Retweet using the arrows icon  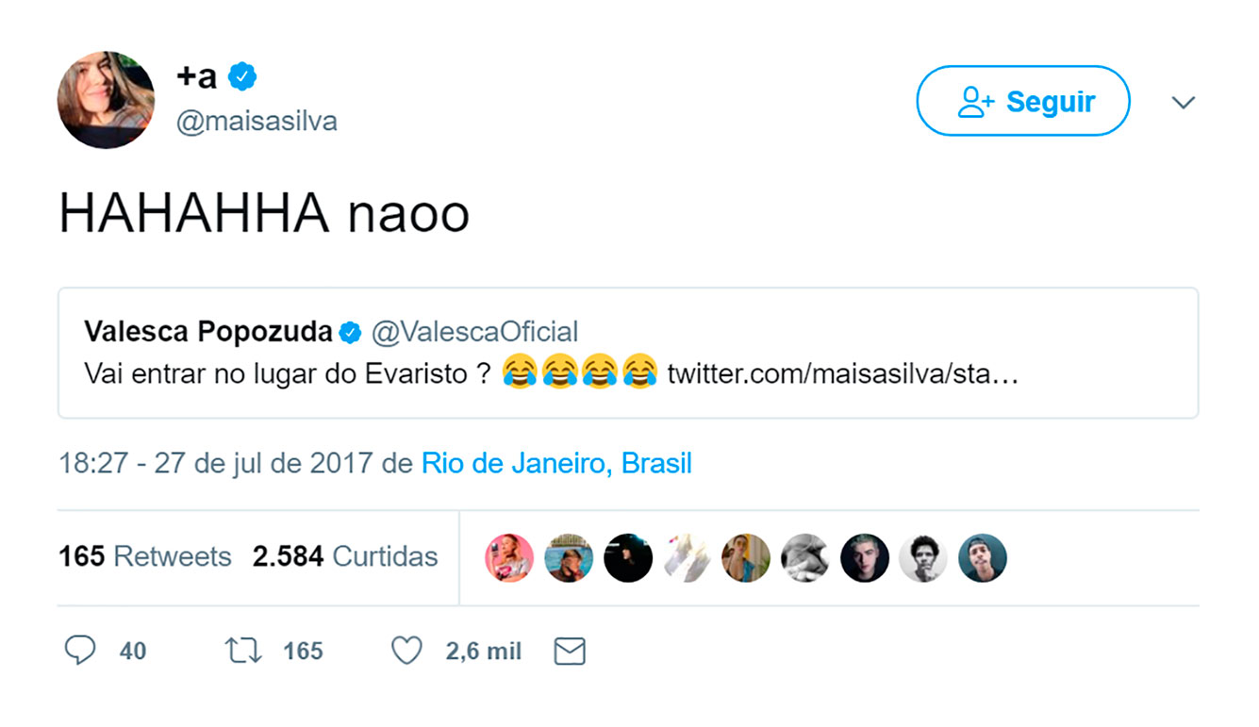pos(243,651)
